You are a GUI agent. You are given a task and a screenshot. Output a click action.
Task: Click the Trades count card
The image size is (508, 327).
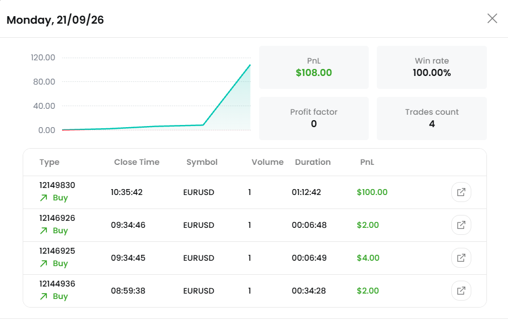431,119
